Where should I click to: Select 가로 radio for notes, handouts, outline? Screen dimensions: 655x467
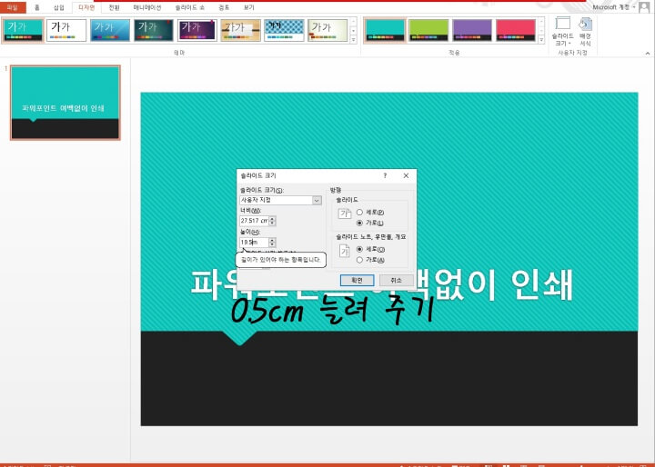click(x=359, y=260)
